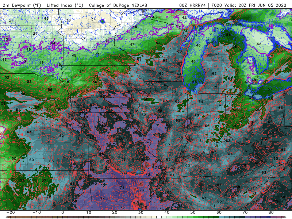This screenshot has width=292, height=219.
Task: Click the 60 label on the color scale
Action: click(x=219, y=212)
